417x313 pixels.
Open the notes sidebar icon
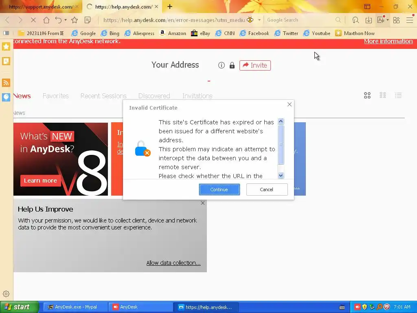coord(6,61)
